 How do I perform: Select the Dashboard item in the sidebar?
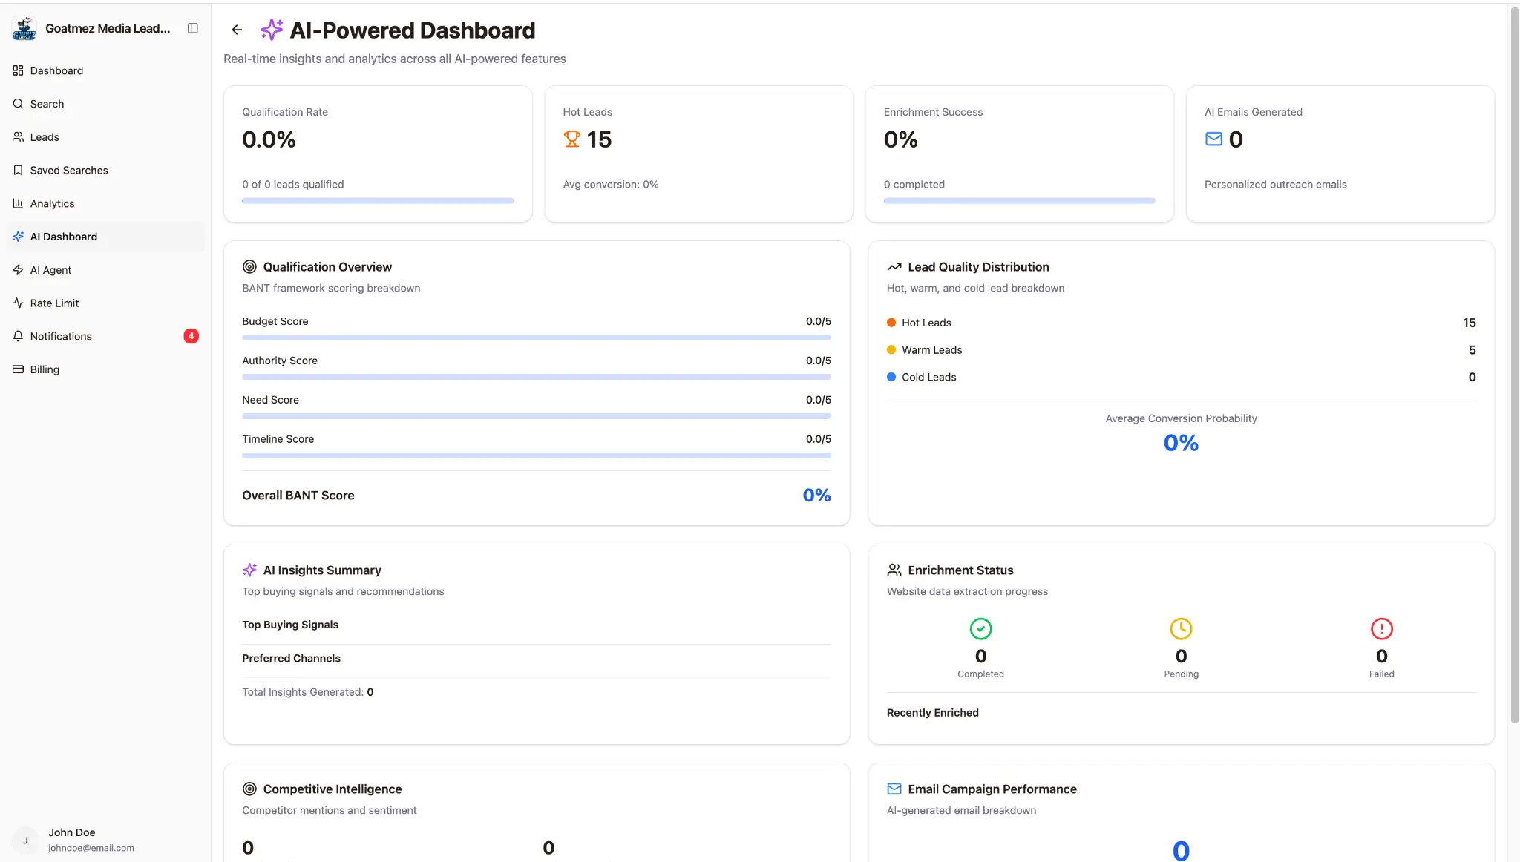[56, 70]
